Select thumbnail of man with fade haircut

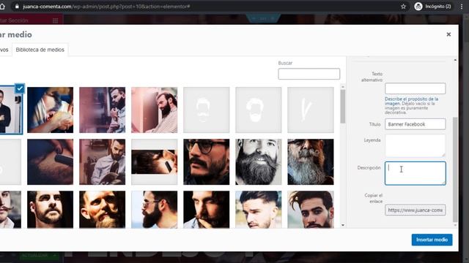[x=259, y=210]
